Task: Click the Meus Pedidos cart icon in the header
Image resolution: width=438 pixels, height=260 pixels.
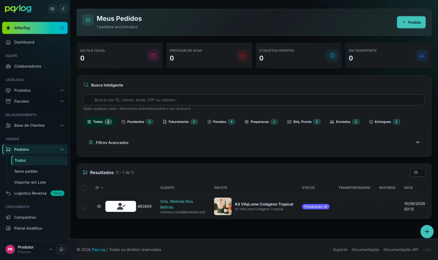Action: coord(88,20)
